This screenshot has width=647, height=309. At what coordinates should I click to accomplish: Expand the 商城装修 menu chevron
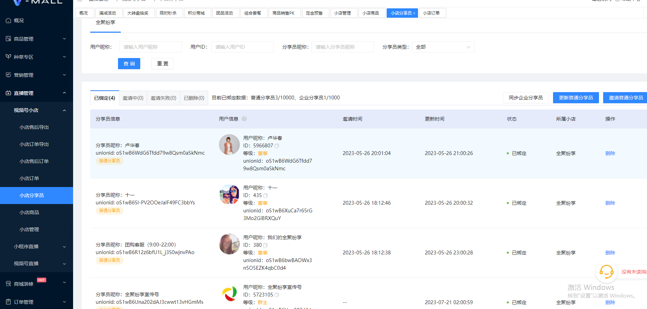coord(64,282)
